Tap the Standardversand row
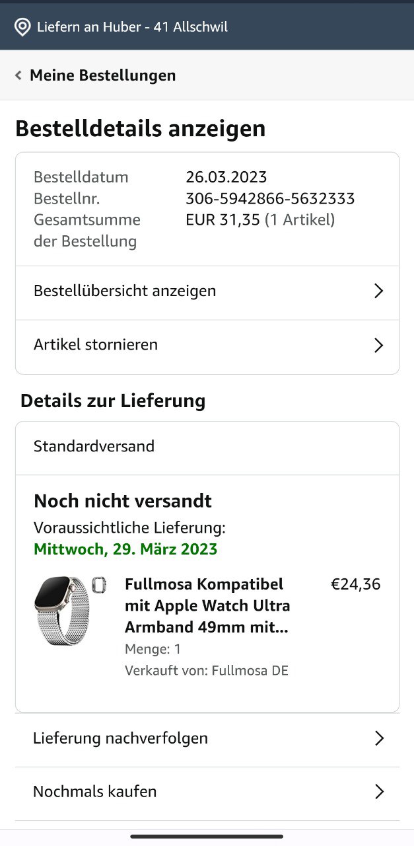 [x=207, y=447]
